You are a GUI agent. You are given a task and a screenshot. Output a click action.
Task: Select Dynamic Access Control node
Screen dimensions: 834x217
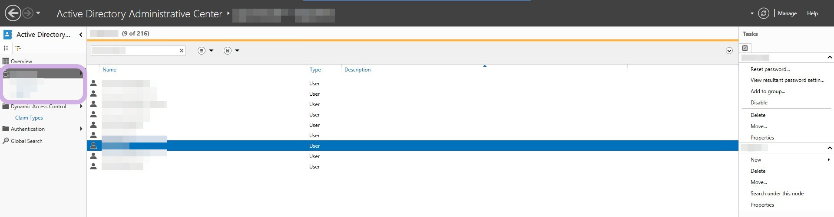click(38, 107)
